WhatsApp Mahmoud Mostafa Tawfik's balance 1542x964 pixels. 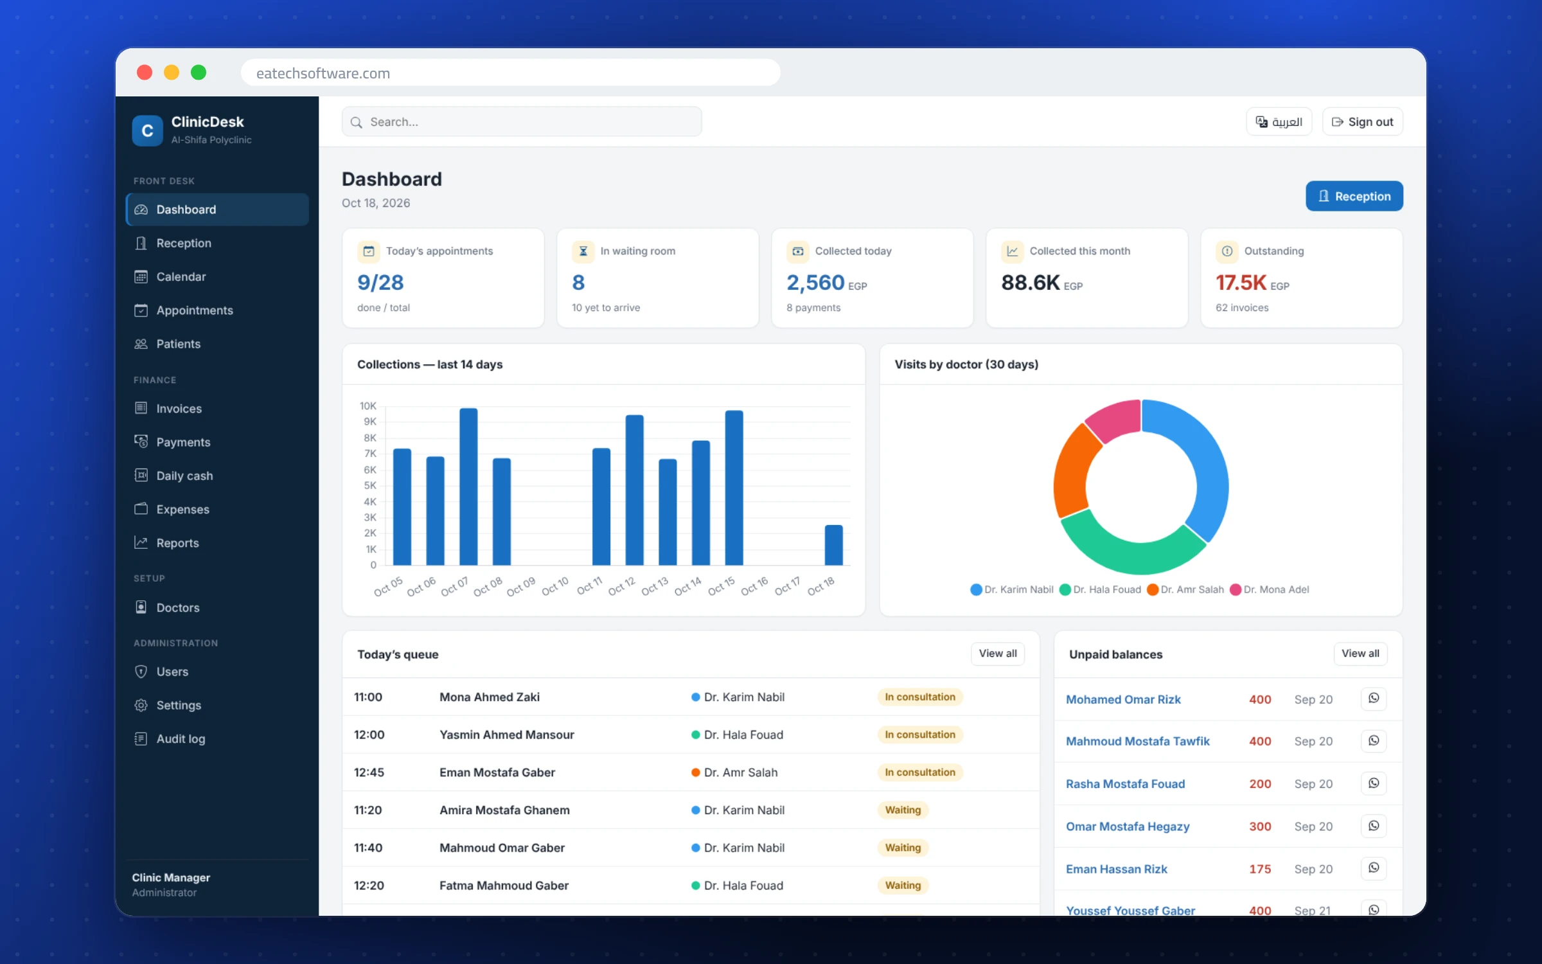tap(1374, 741)
